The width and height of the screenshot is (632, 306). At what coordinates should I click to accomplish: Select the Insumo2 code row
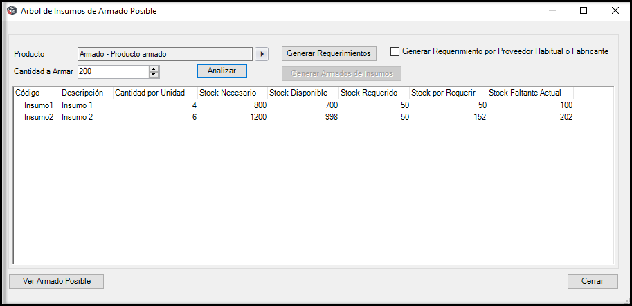[x=39, y=117]
